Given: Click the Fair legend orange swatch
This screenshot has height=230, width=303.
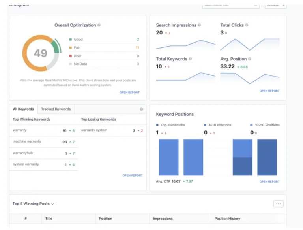Looking at the screenshot, I should click(71, 48).
